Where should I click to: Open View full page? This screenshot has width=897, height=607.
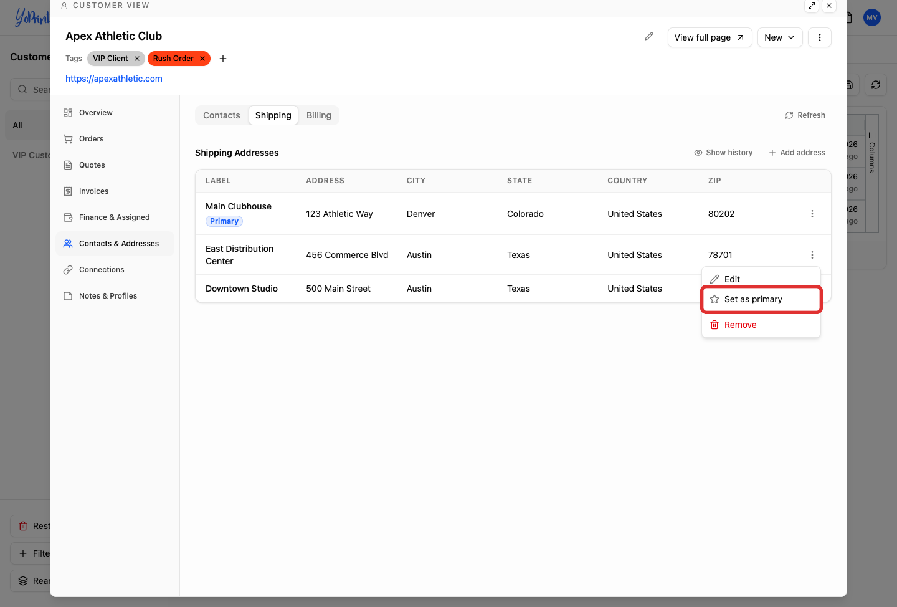pyautogui.click(x=710, y=37)
